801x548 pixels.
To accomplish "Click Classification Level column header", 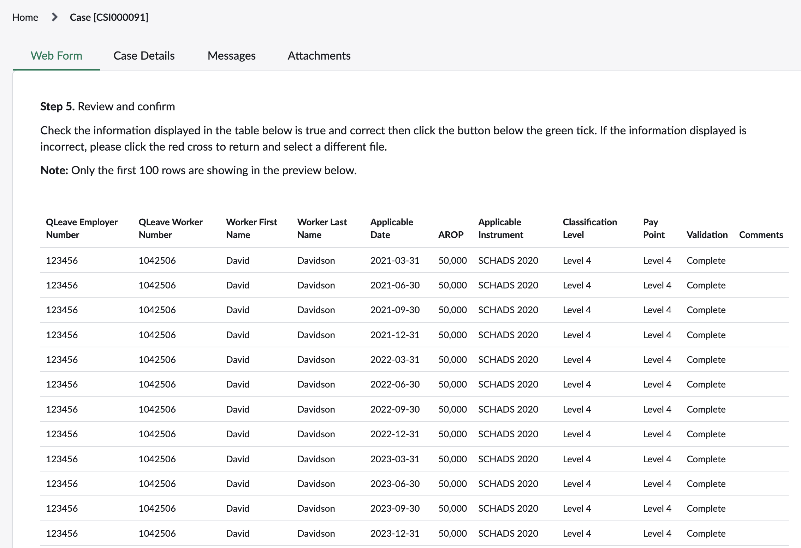I will 590,228.
